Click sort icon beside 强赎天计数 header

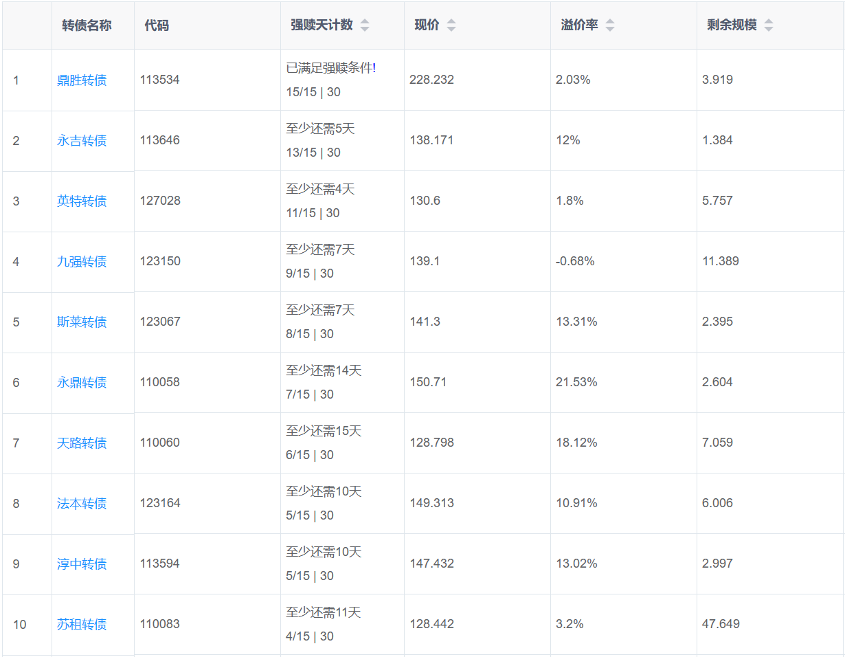[x=365, y=25]
